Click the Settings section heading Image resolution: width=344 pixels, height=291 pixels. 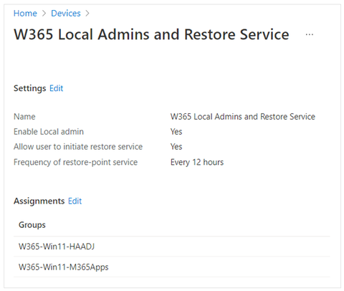coord(29,88)
